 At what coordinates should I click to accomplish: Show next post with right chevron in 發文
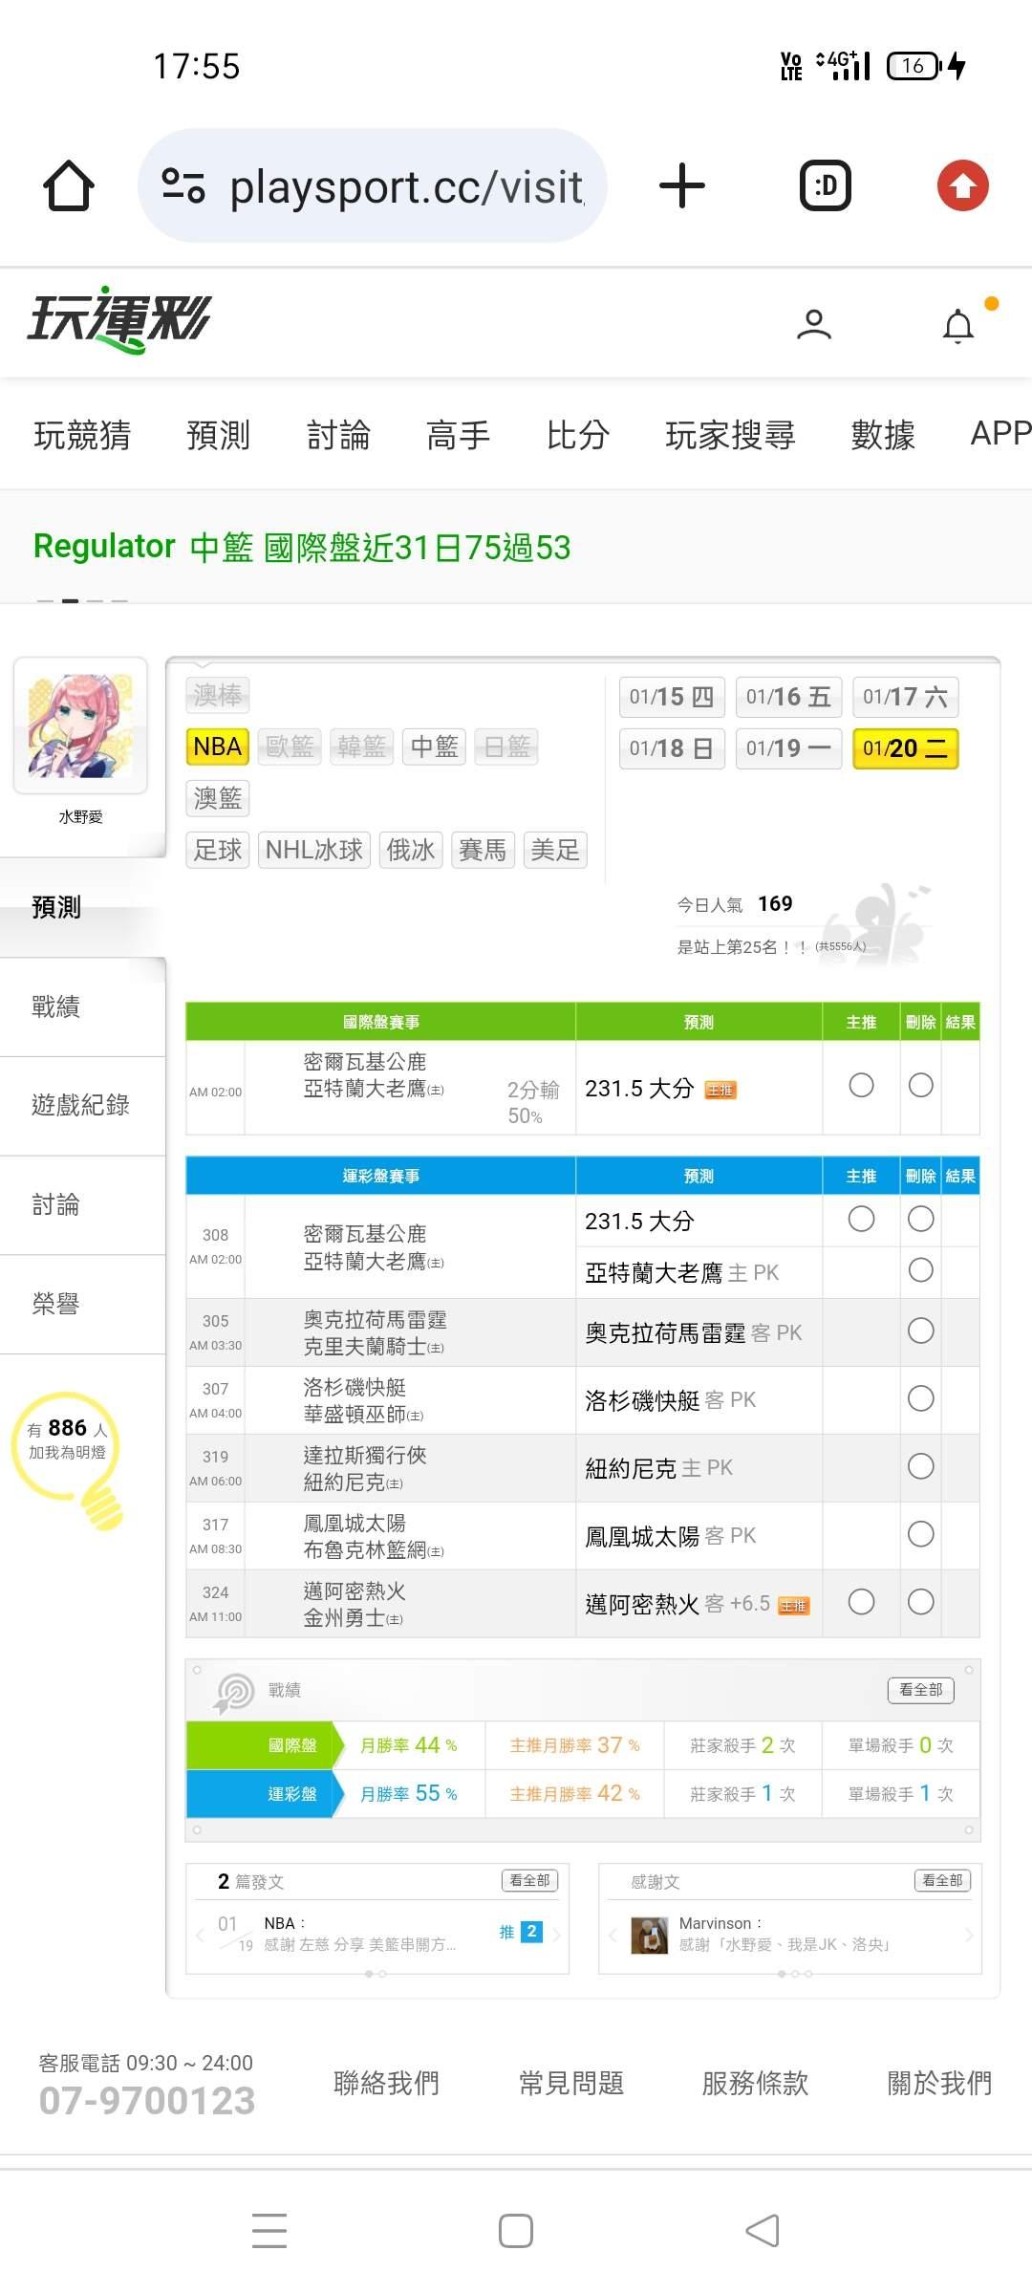pos(556,1935)
